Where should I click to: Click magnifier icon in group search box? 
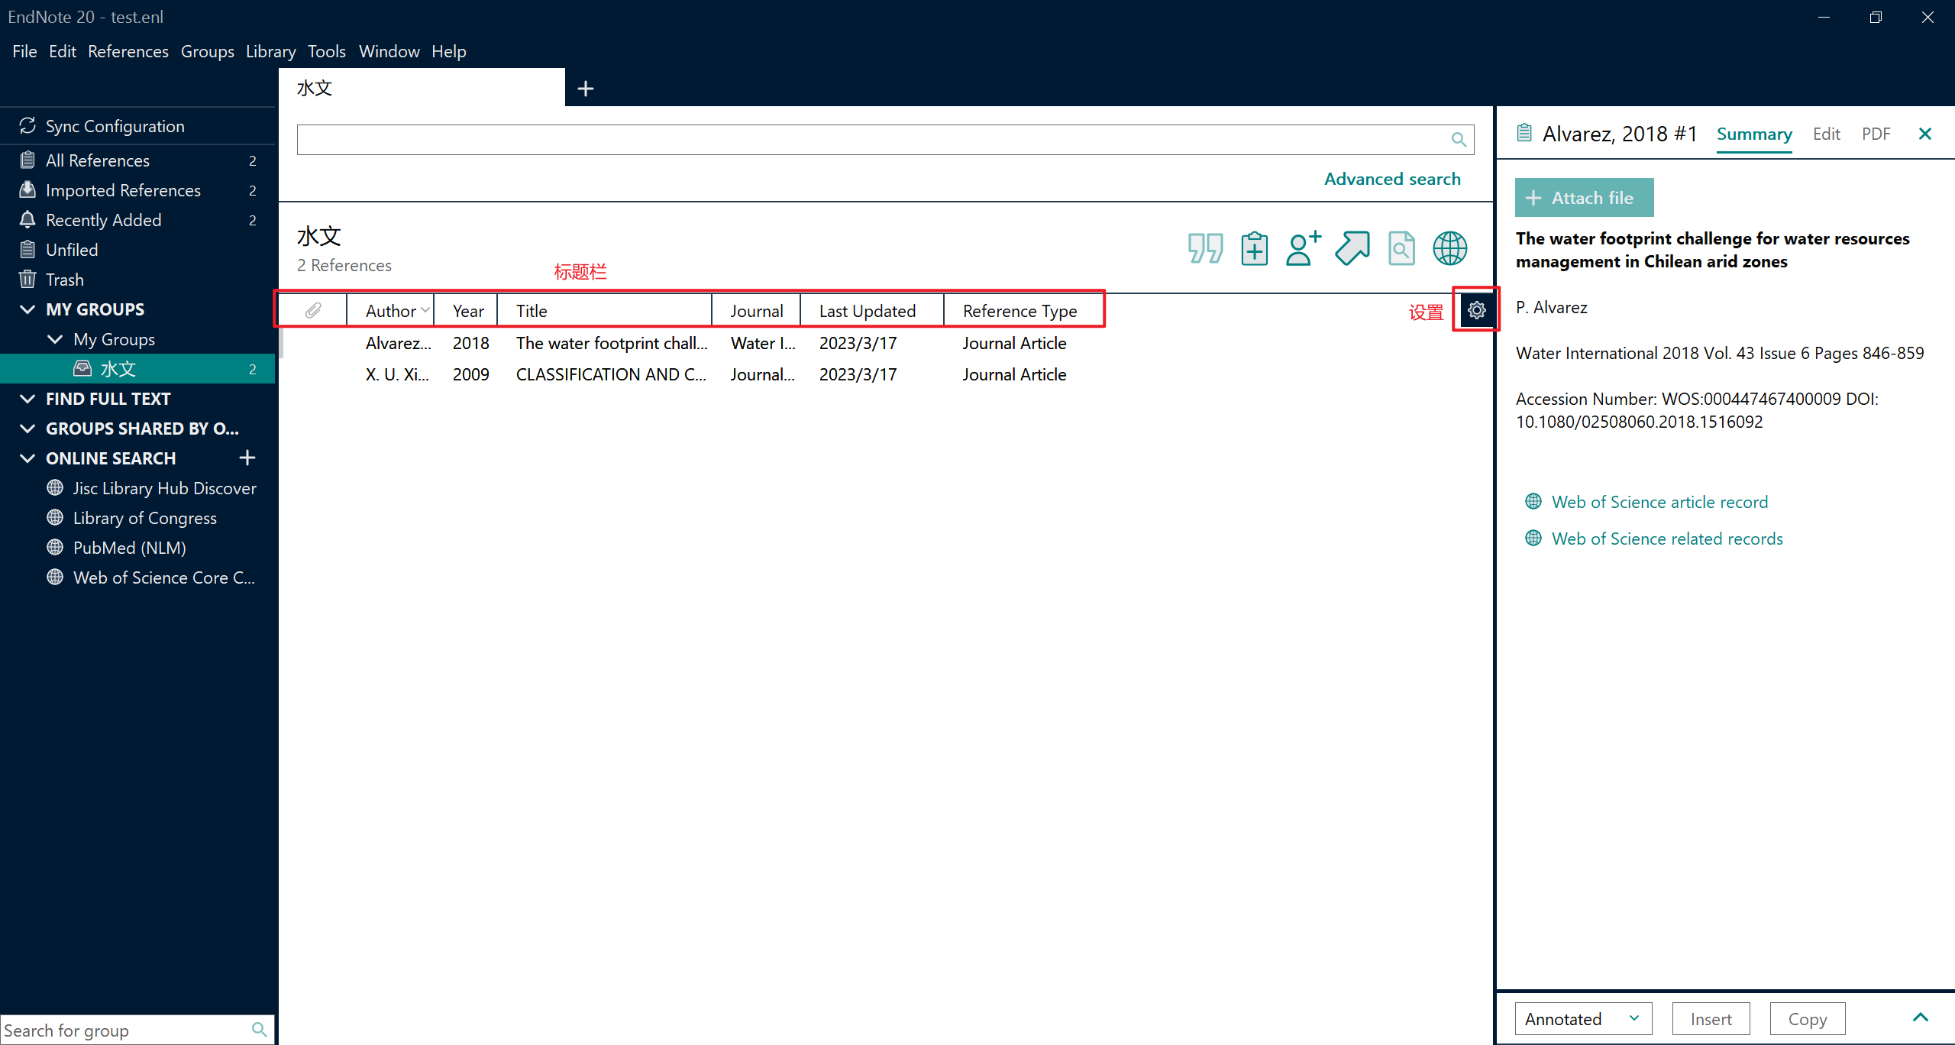259,1030
